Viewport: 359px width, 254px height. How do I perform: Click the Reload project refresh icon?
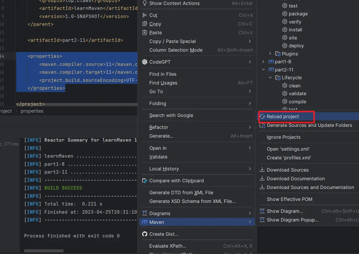point(262,116)
